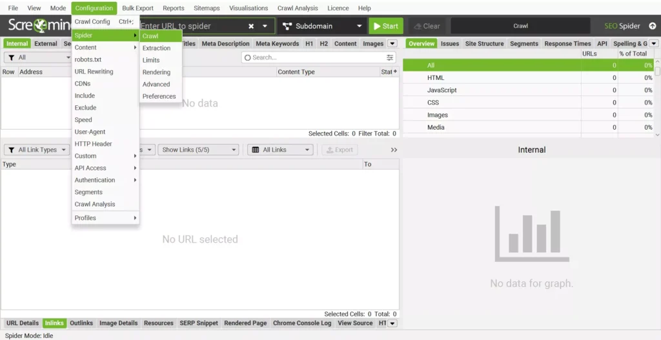Select Advanced in Spider submenu

(x=161, y=85)
